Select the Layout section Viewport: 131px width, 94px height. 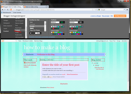[x=5, y=28]
